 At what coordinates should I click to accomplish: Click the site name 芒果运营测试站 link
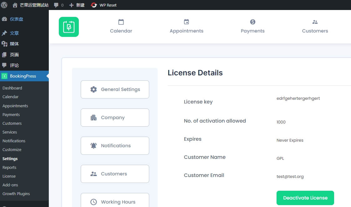pos(34,5)
